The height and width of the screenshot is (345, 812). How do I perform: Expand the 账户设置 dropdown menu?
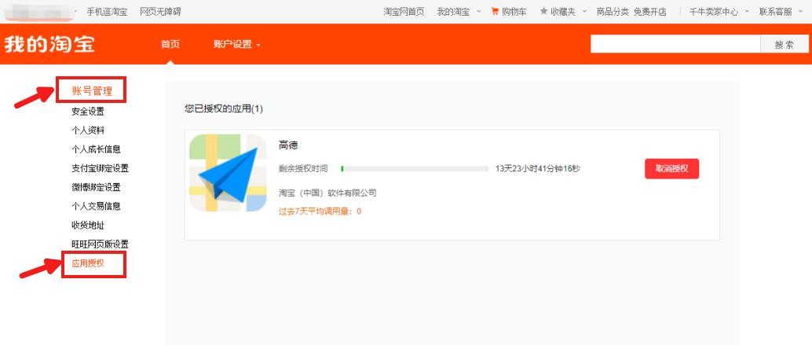(236, 45)
